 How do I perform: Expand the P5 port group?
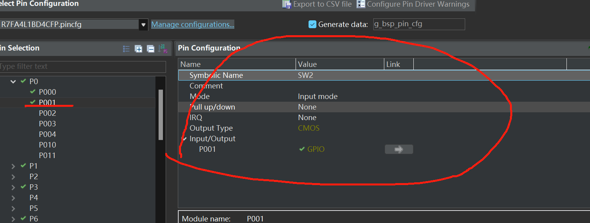point(13,208)
